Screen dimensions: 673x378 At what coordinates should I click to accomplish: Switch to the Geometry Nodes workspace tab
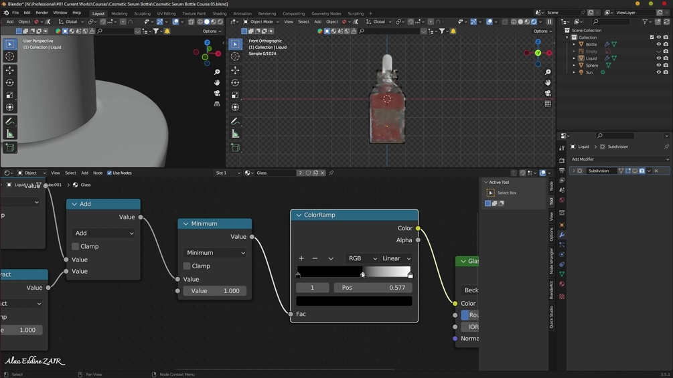326,13
